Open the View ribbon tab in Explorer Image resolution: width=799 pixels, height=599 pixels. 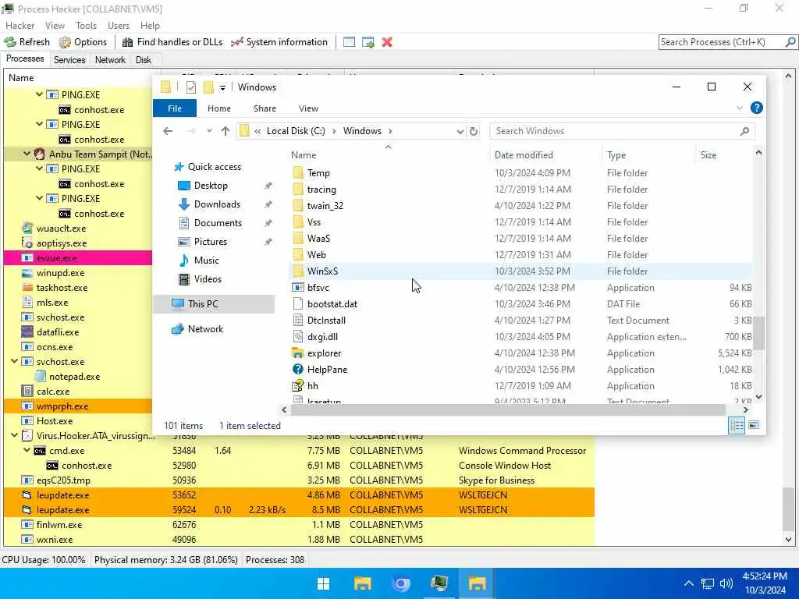(308, 108)
